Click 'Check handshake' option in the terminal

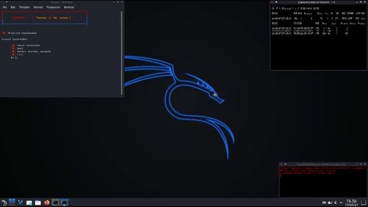click(28, 45)
